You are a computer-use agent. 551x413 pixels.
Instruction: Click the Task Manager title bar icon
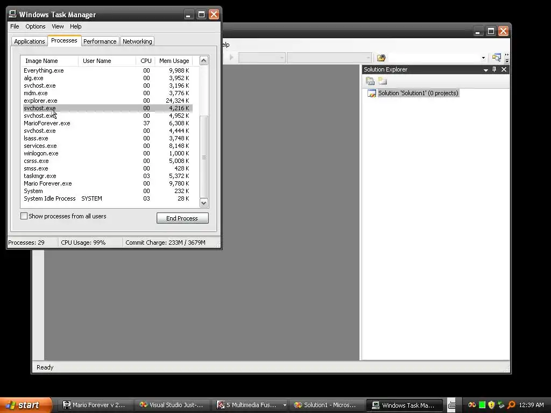click(x=13, y=14)
